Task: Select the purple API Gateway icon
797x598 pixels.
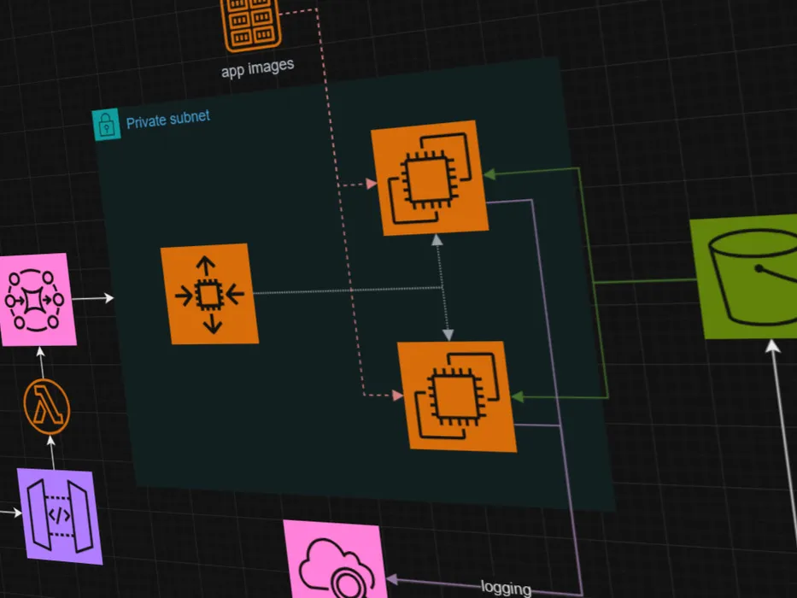Action: pos(60,516)
